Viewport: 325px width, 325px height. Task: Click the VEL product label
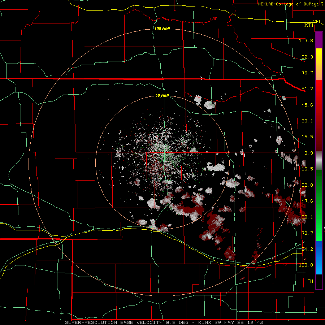[317, 21]
